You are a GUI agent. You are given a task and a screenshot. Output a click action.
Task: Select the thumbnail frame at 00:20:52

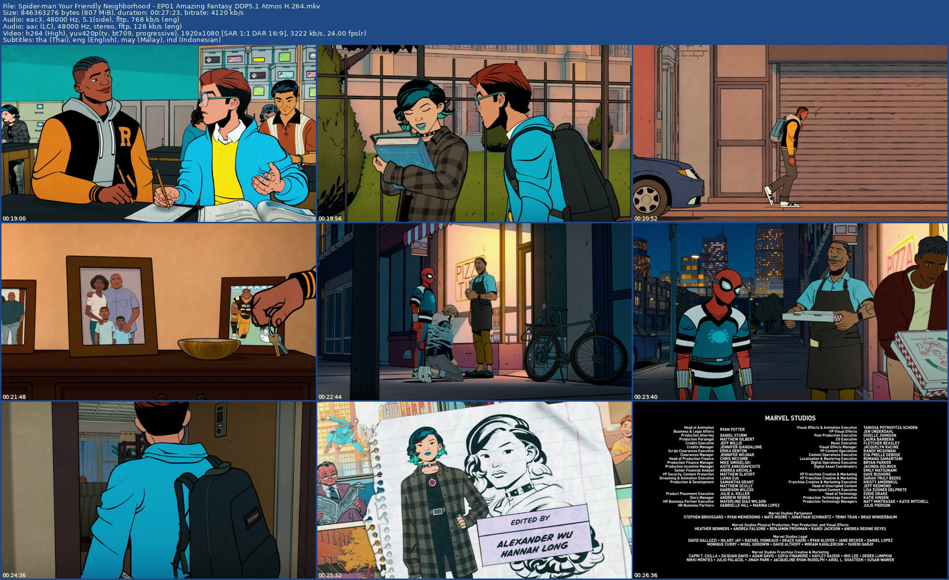click(x=790, y=133)
